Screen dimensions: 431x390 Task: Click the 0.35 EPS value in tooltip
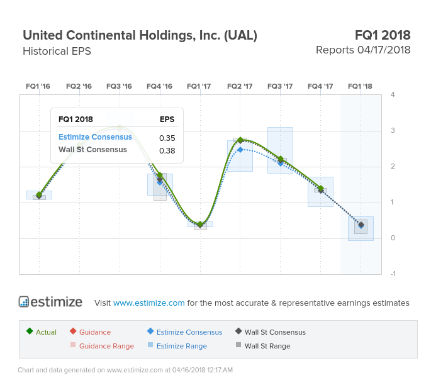coord(167,138)
